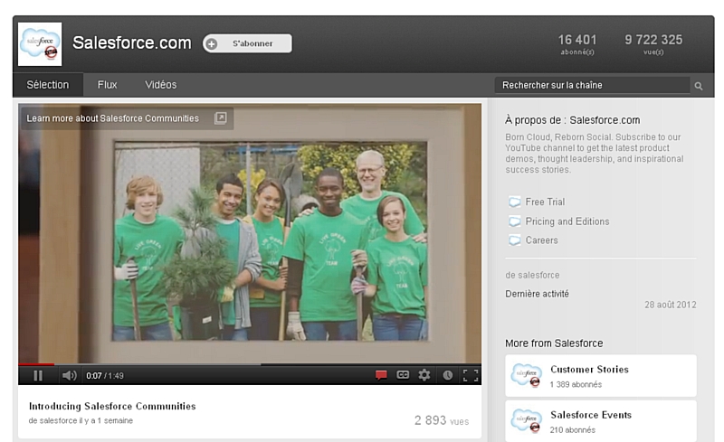The width and height of the screenshot is (724, 442).
Task: Open the Salesforce Events channel card
Action: click(x=601, y=421)
